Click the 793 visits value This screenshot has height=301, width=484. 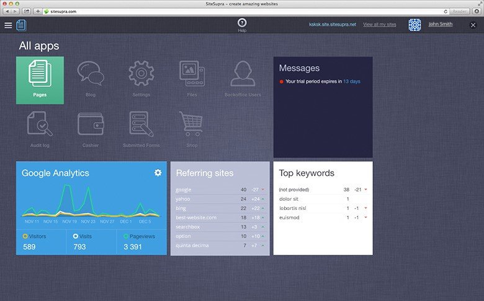[x=79, y=246]
